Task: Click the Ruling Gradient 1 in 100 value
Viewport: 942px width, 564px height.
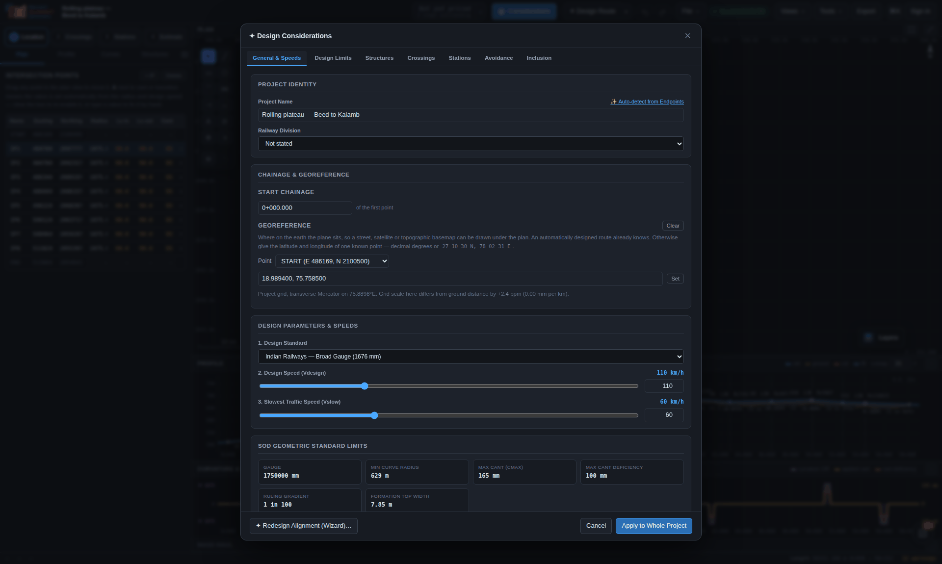Action: click(278, 505)
